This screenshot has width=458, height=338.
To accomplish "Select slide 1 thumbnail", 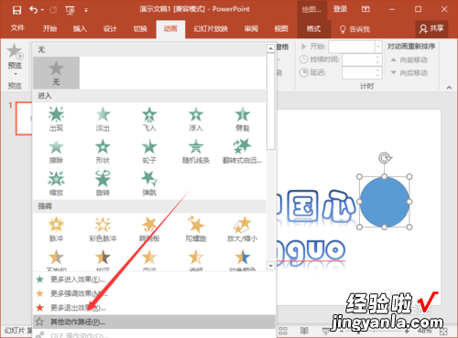I will pos(24,119).
